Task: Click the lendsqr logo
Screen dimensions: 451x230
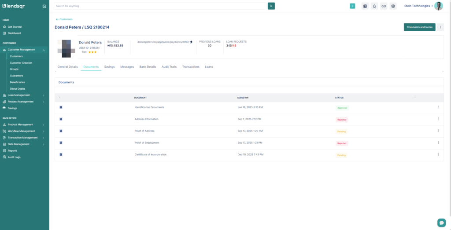Action: pos(14,6)
